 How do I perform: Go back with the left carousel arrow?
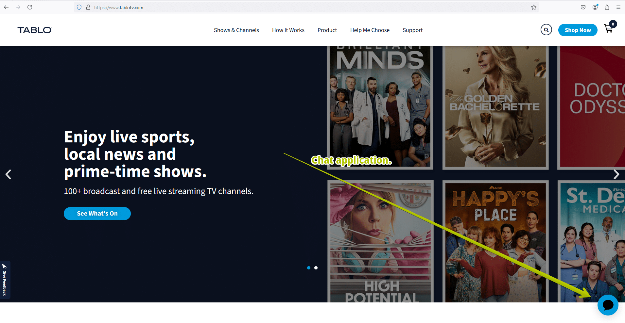click(x=9, y=174)
